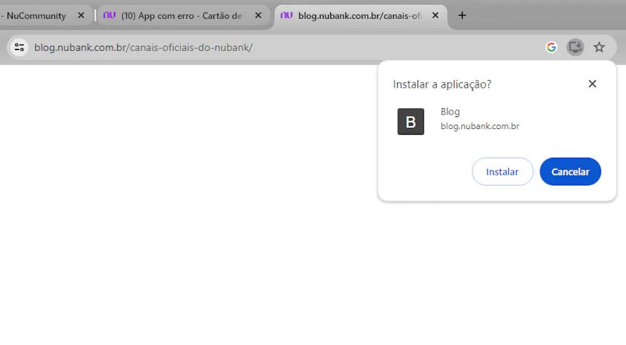
Task: Click the Blog app 'B' icon
Action: 411,121
